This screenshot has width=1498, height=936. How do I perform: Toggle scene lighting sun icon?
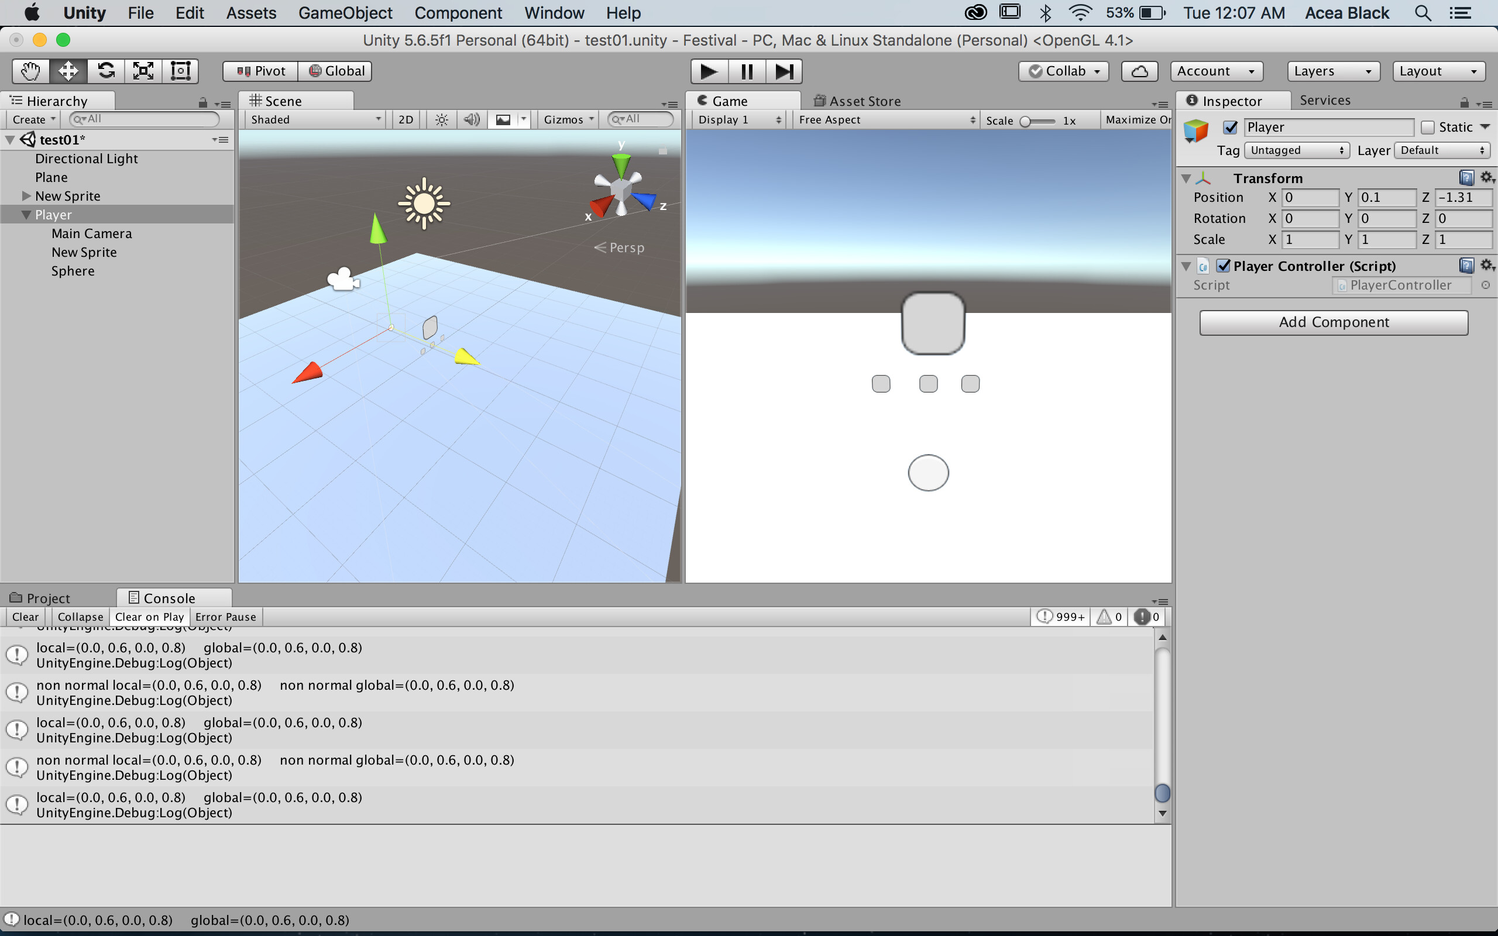[441, 119]
